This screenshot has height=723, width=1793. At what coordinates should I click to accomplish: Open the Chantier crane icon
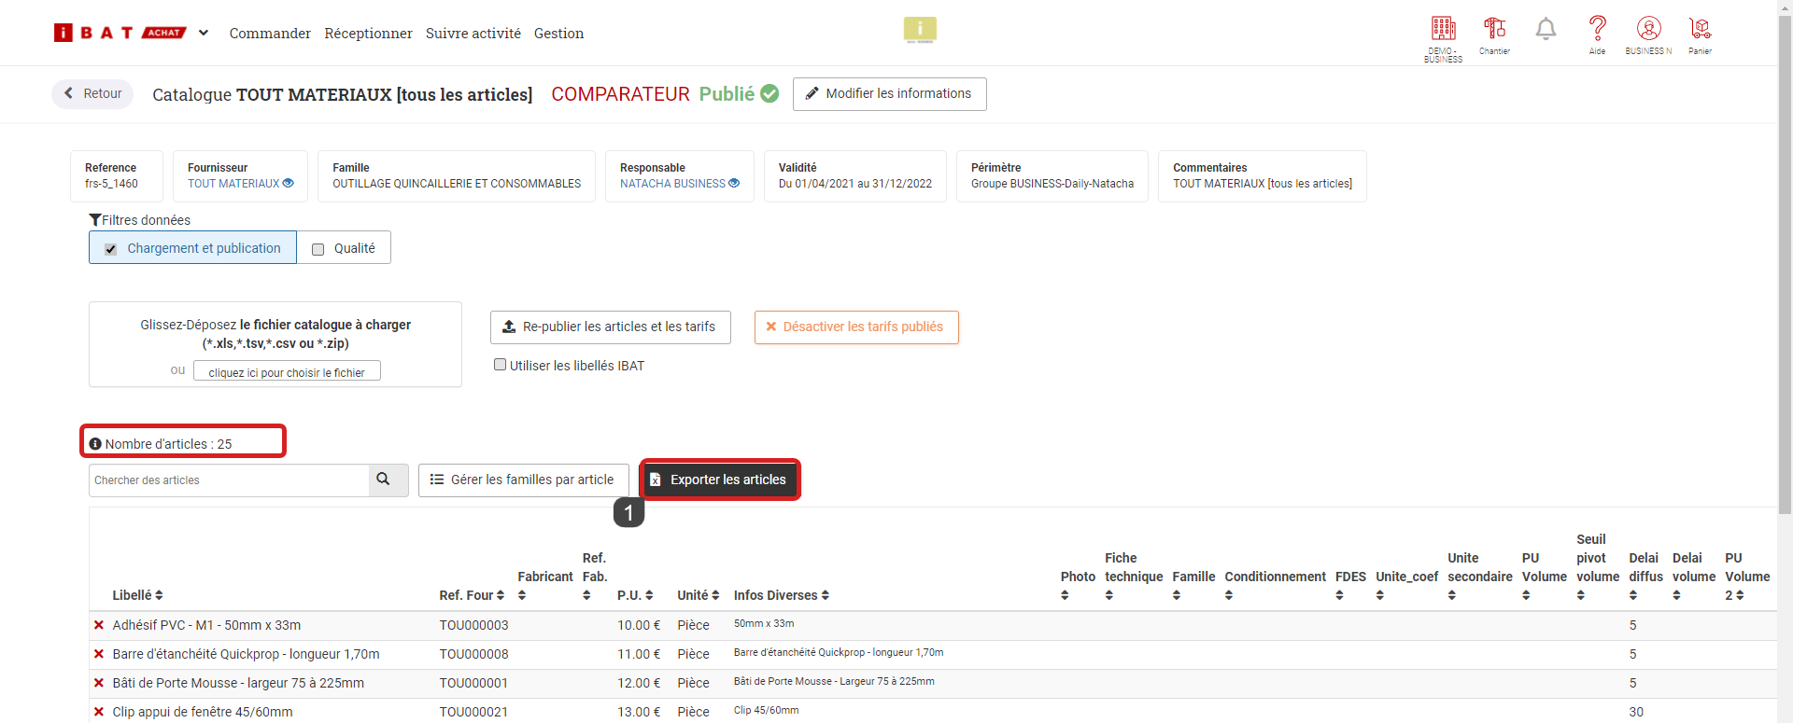click(x=1494, y=30)
